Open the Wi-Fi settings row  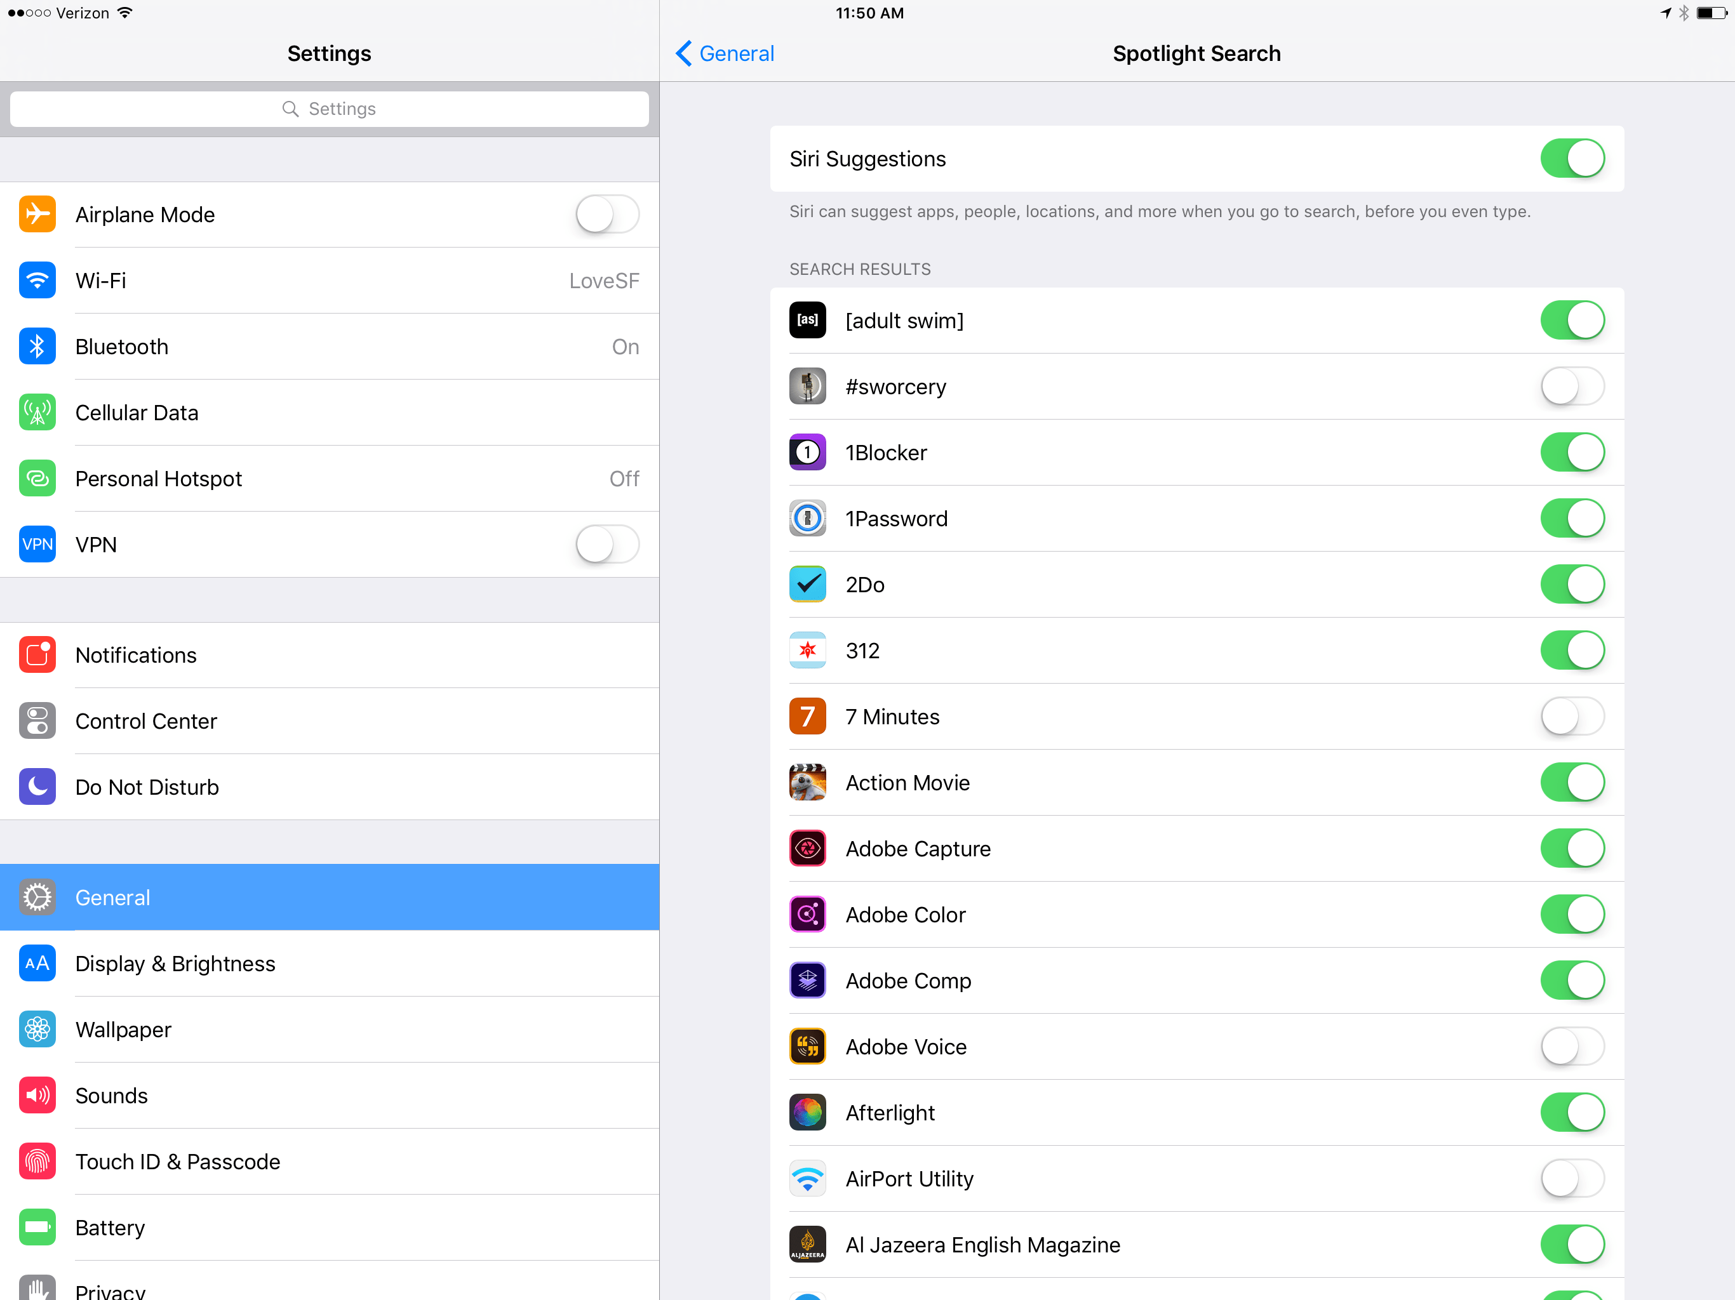point(330,280)
